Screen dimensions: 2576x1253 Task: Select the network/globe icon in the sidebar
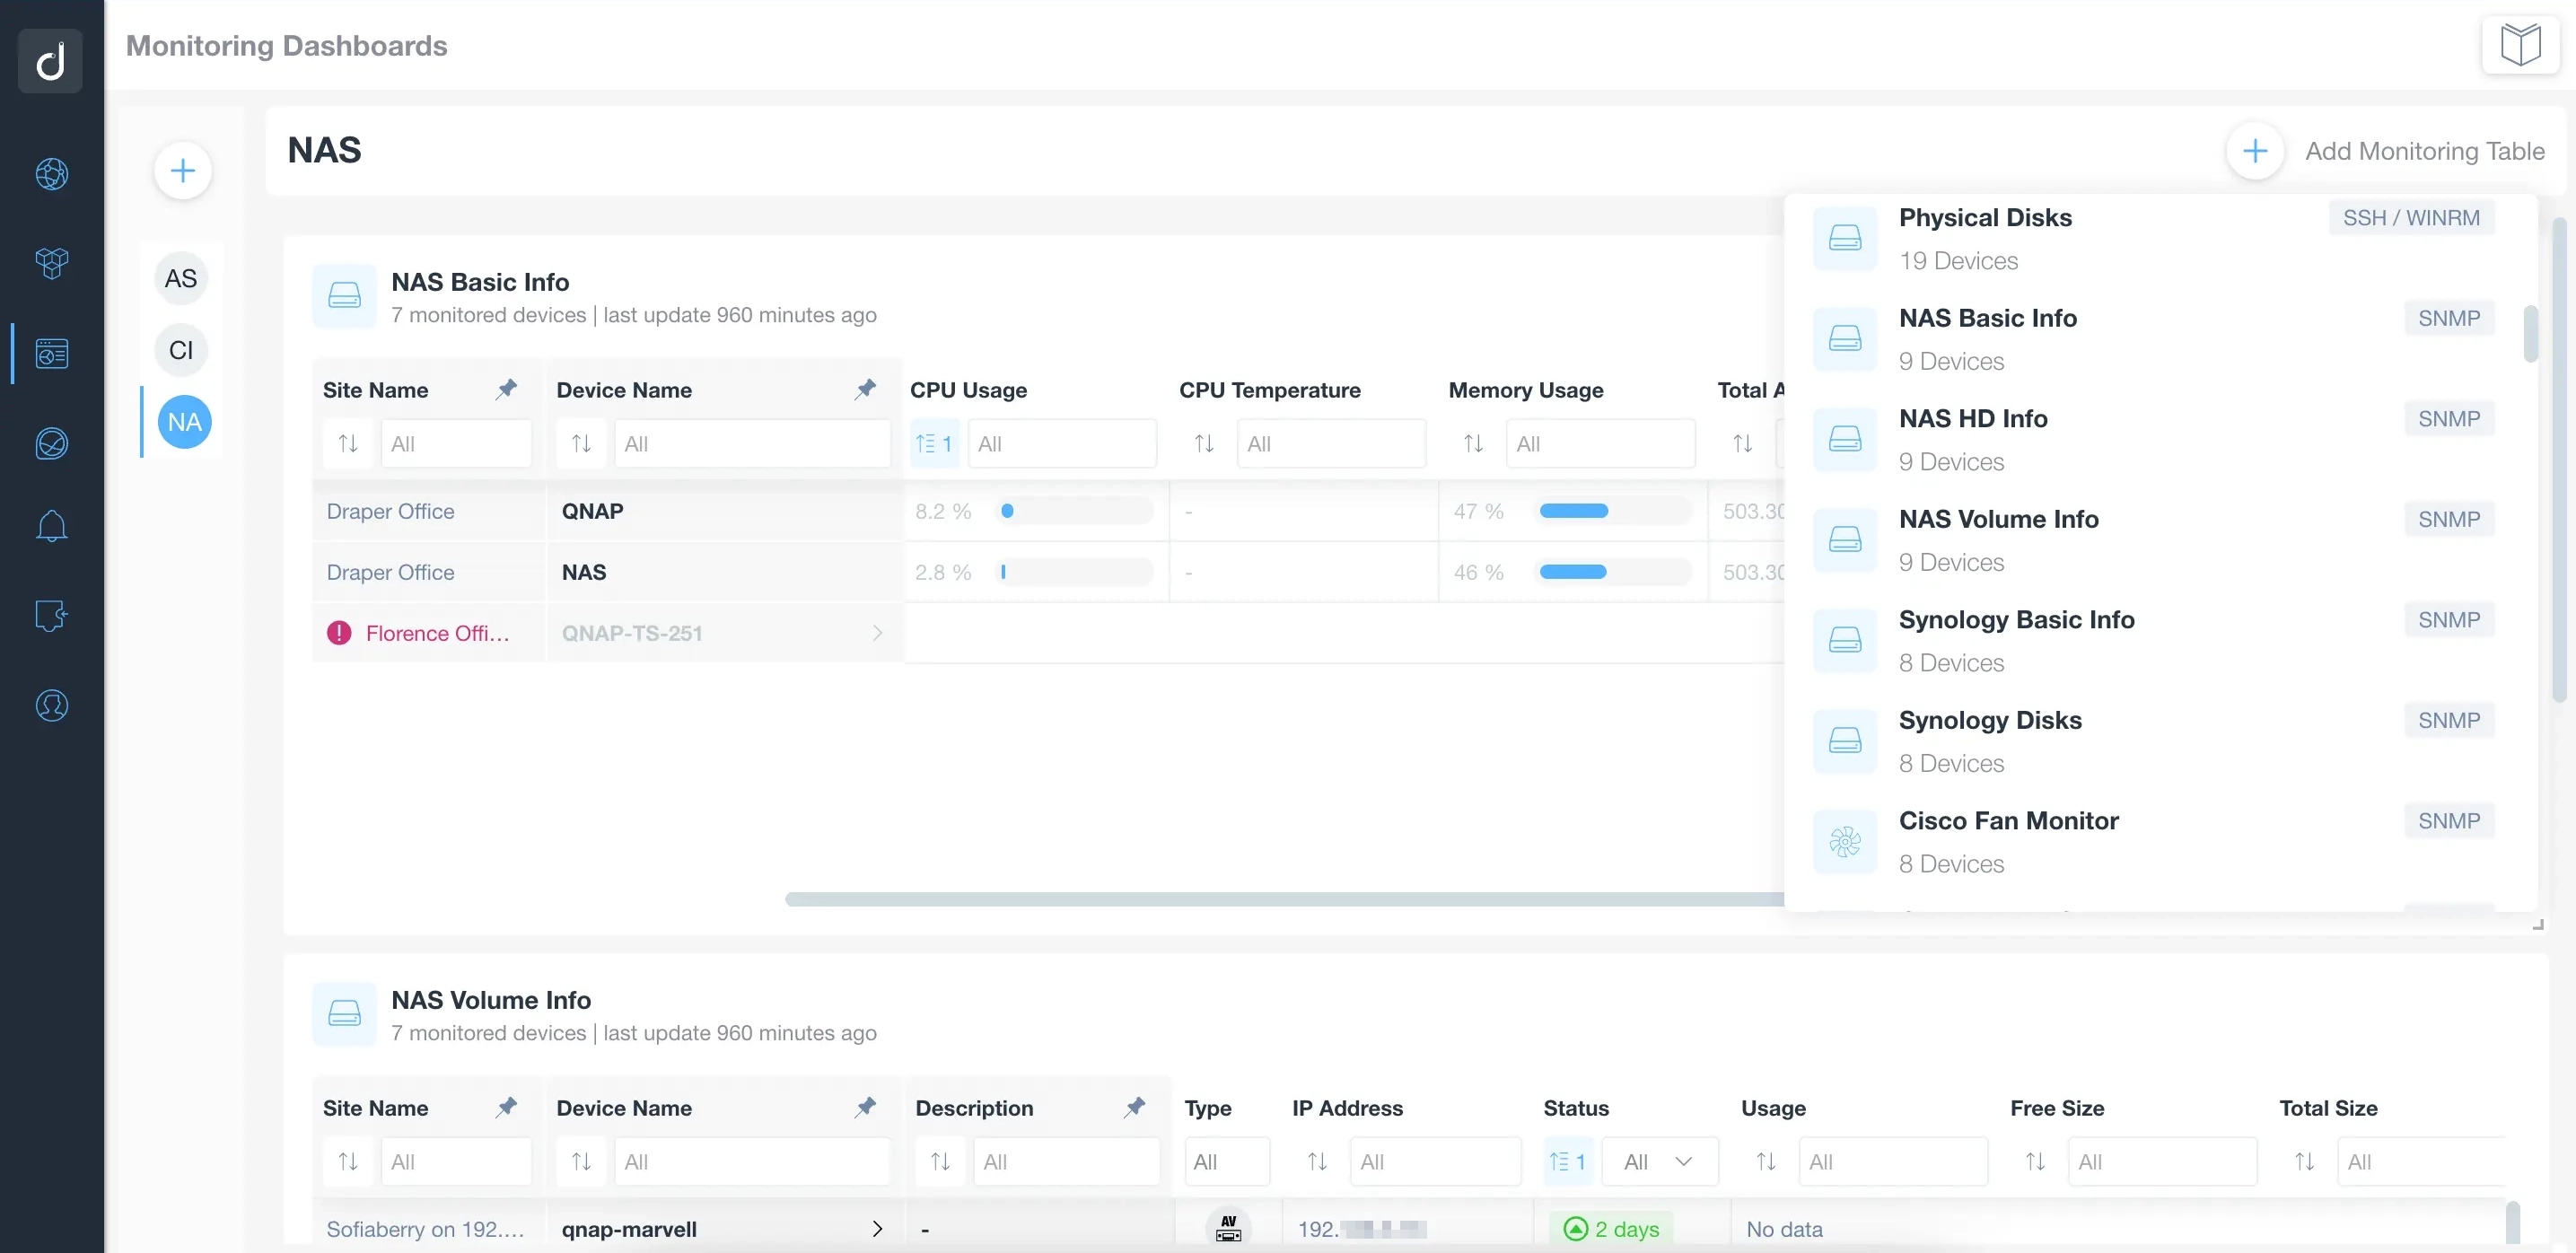(x=51, y=173)
